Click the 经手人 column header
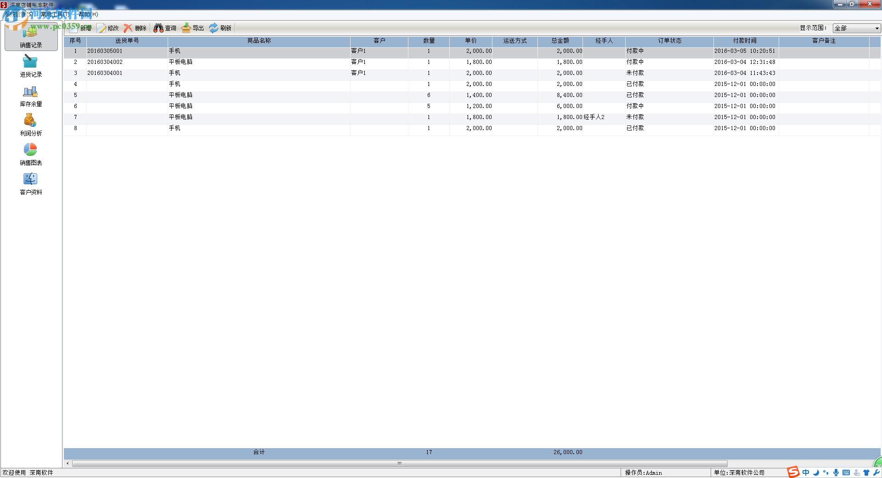 pos(604,41)
